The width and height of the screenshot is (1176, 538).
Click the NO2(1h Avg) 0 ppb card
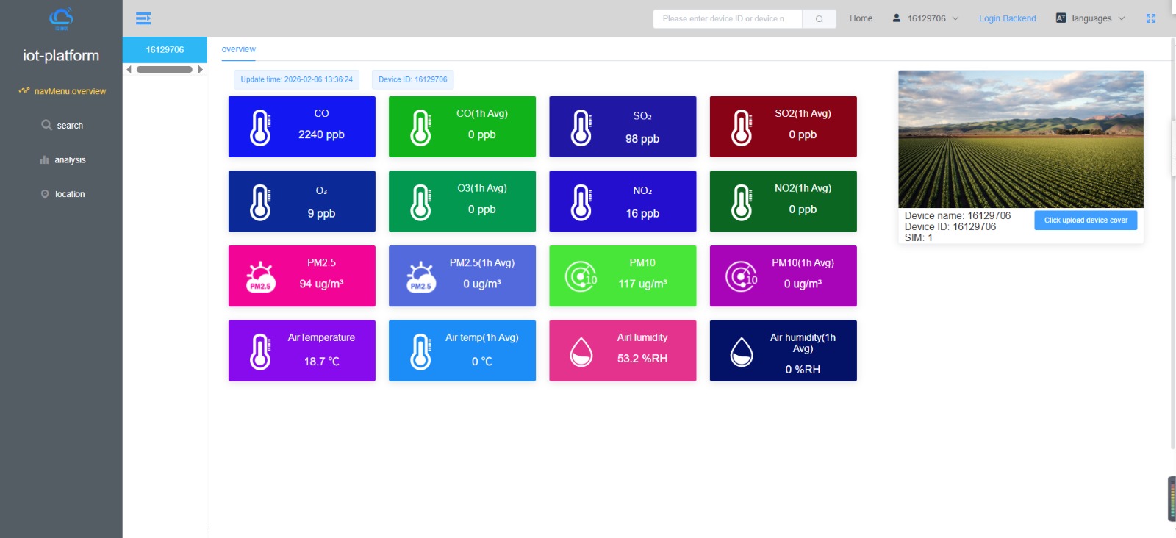click(784, 201)
